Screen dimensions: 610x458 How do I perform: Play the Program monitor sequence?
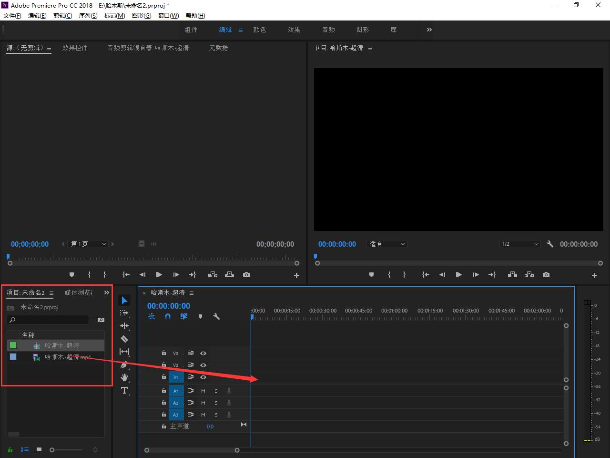pyautogui.click(x=458, y=275)
